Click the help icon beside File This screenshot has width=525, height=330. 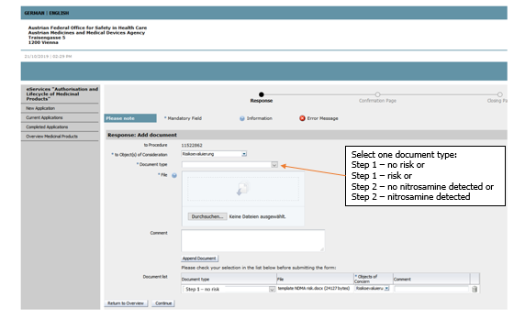174,175
